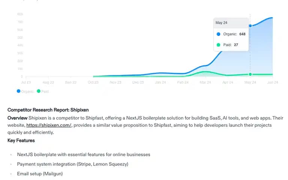Select the blue Organic data point on May 24
This screenshot has width=288, height=180.
250,26
